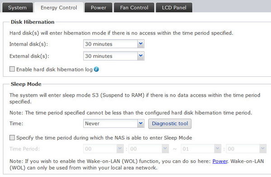Click the hibernation log info icon
The image size is (271, 177).
pyautogui.click(x=96, y=70)
